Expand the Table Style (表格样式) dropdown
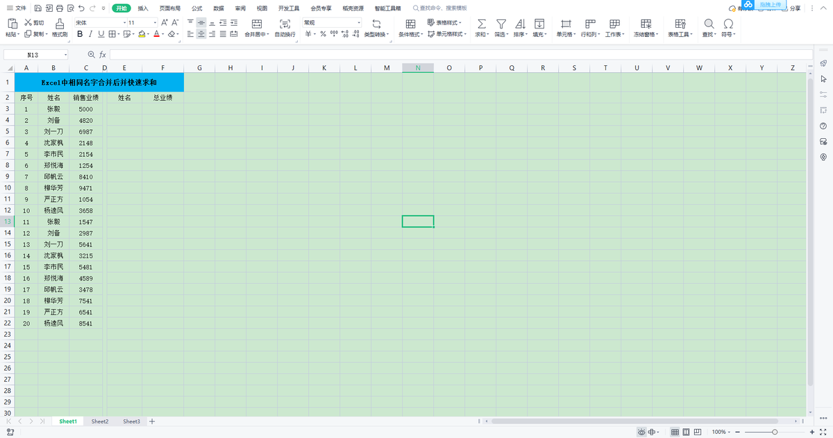The height and width of the screenshot is (438, 833). 461,23
